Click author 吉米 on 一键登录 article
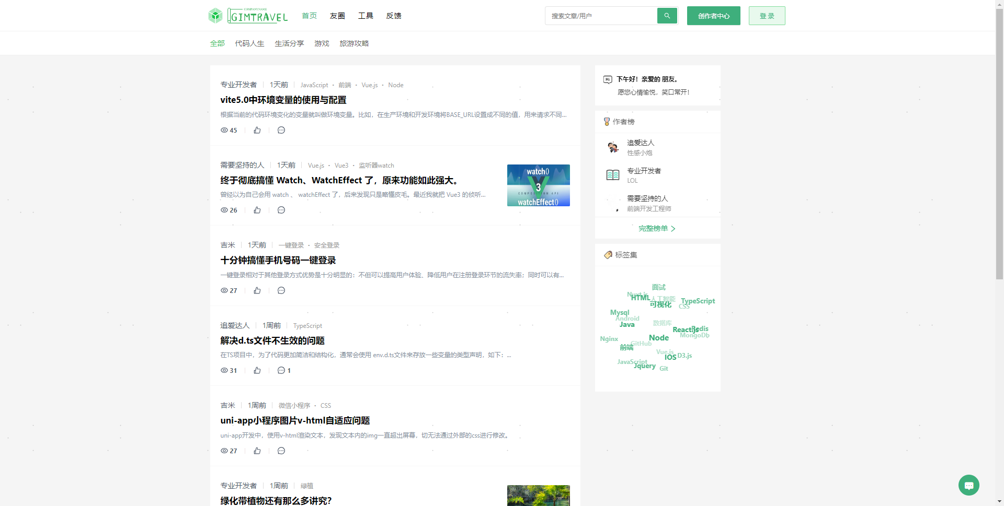Viewport: 1004px width, 506px height. (x=227, y=245)
